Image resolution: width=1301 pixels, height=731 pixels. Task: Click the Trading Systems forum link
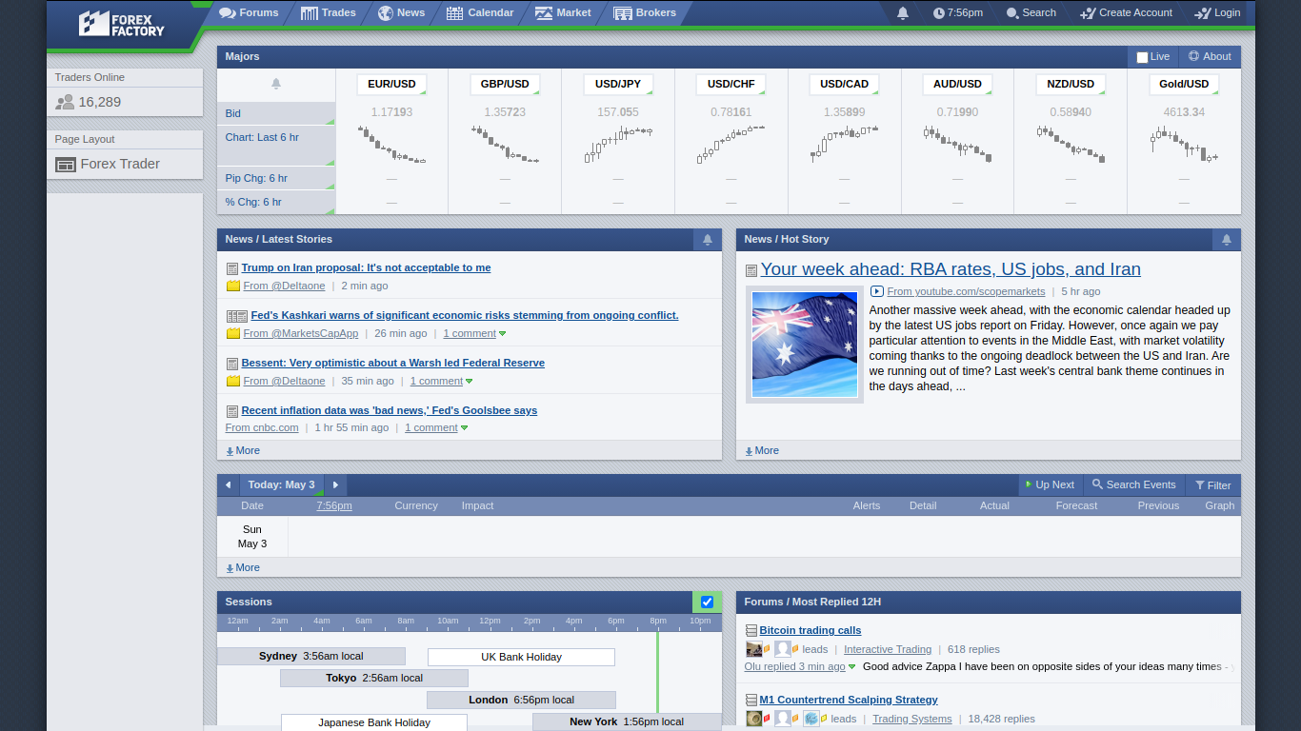click(912, 720)
